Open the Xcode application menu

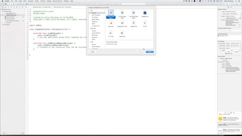(7, 1)
